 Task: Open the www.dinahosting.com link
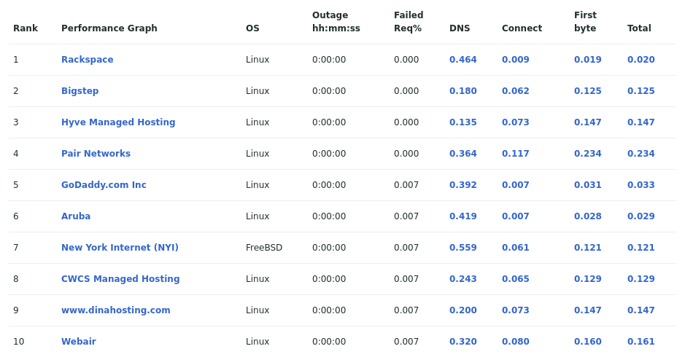tap(116, 310)
